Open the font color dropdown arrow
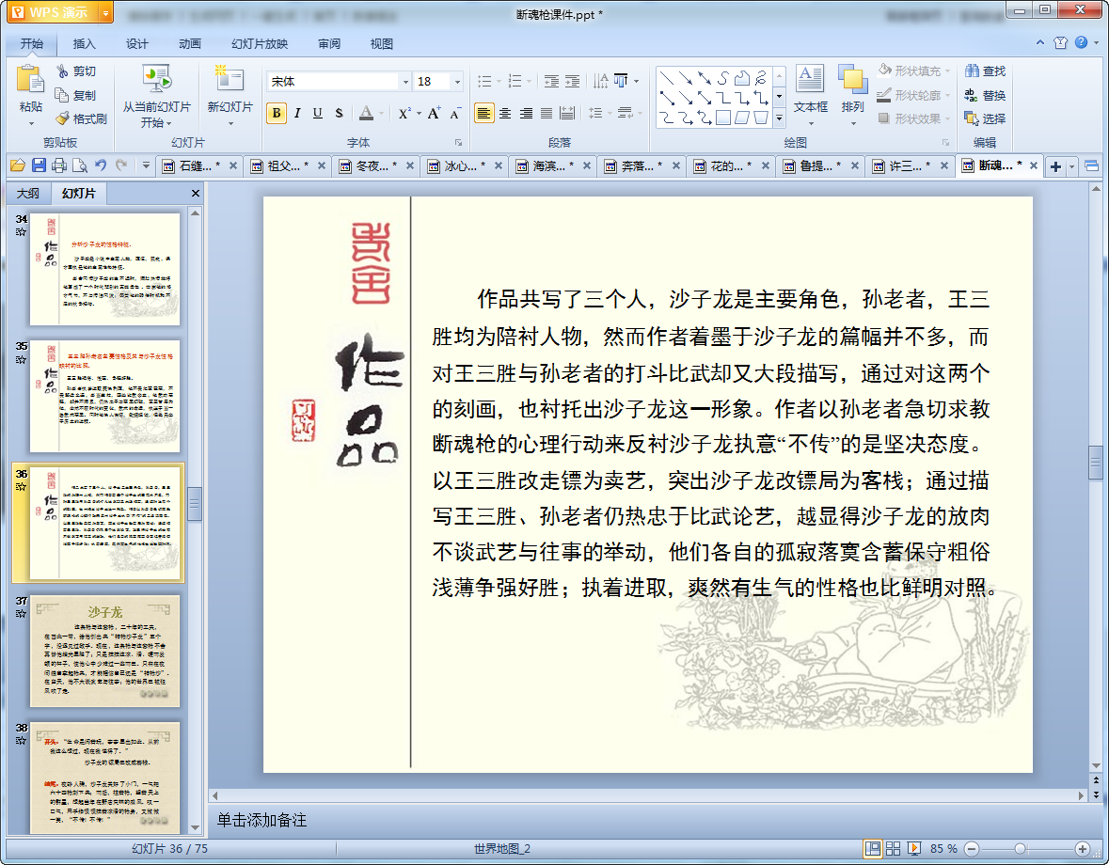The image size is (1109, 865). [382, 113]
